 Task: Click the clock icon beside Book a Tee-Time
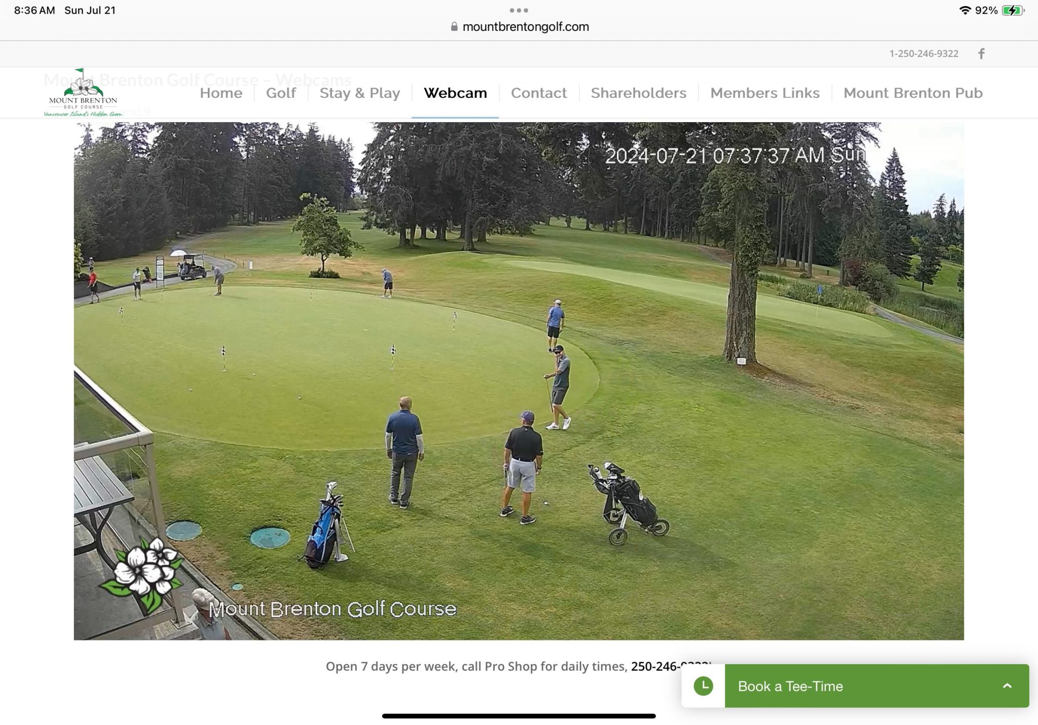[703, 686]
